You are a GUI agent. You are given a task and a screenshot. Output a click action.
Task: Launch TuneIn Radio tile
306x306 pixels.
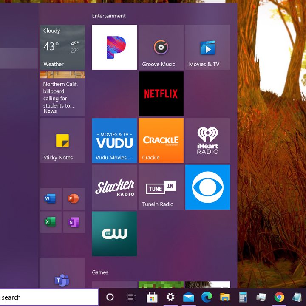(161, 187)
